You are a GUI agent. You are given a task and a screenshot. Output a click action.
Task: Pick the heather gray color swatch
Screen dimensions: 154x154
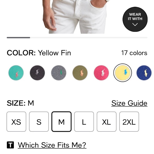[59, 73]
